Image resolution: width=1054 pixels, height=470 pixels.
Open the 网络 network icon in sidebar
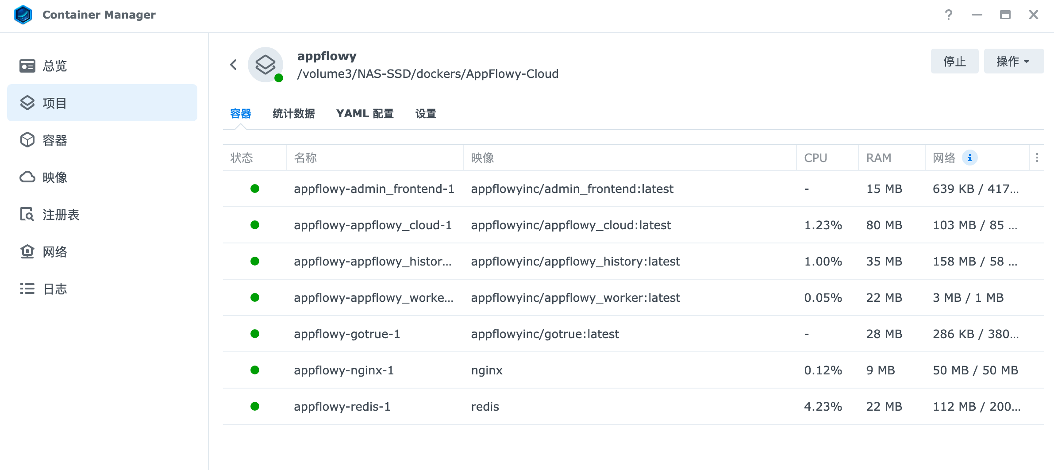click(x=27, y=251)
